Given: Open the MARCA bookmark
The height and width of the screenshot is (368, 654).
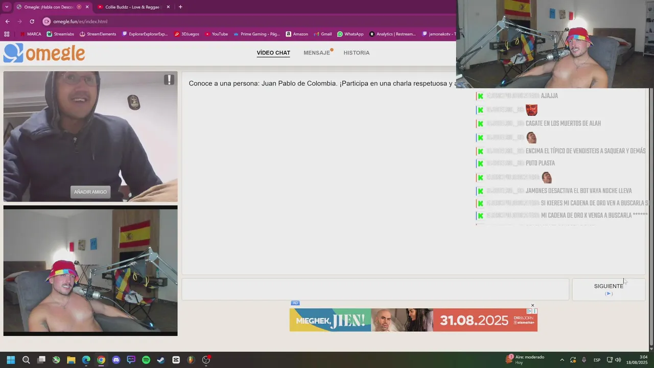Looking at the screenshot, I should 30,34.
